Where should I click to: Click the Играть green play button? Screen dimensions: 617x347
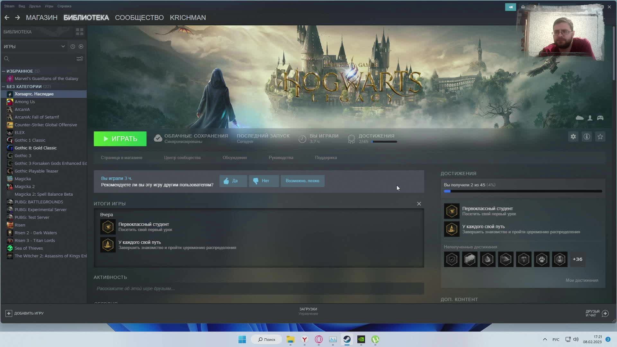coord(120,138)
